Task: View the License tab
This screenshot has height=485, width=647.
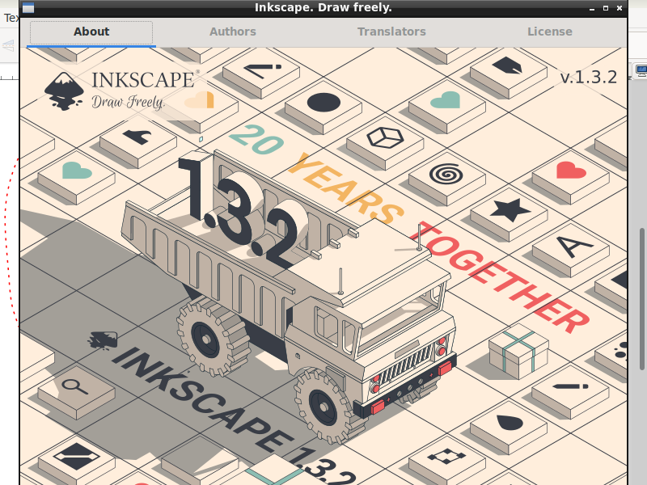Action: [550, 32]
